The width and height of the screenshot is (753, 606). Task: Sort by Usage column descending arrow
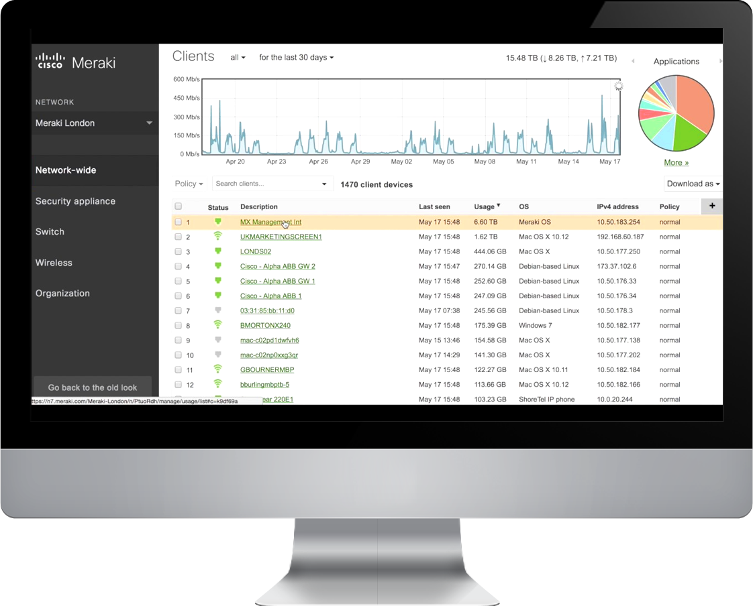point(499,205)
